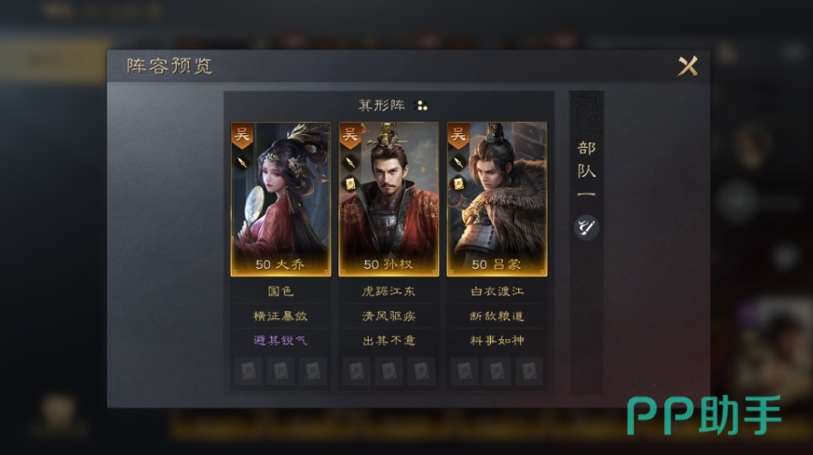This screenshot has height=455, width=813.
Task: Open the 孙权 hero portrait card
Action: pyautogui.click(x=389, y=200)
